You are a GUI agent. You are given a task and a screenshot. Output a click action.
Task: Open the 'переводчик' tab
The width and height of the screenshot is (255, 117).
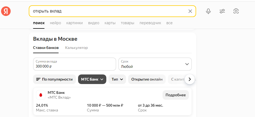click(x=150, y=23)
